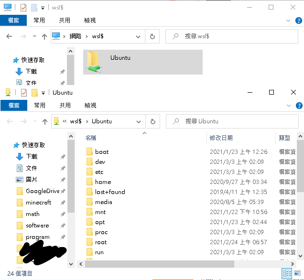This screenshot has height=280, width=304.
Task: Go up one level in wsl$ window
Action: coord(44,36)
